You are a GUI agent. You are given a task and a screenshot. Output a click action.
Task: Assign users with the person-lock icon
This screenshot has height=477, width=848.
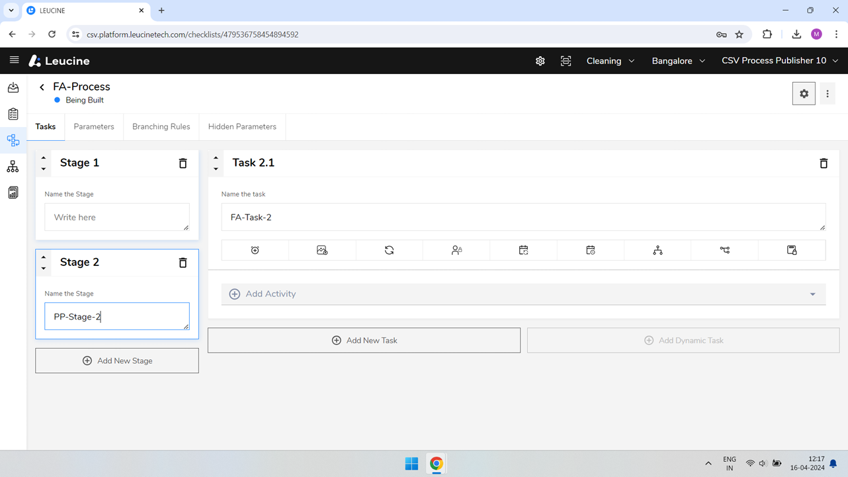point(456,250)
